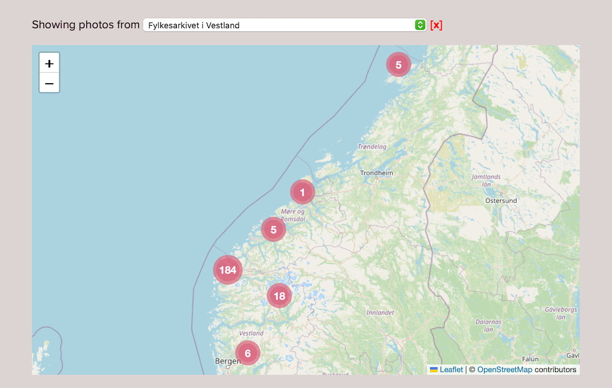Zoom out the map with minus button
The width and height of the screenshot is (612, 388).
tap(50, 83)
